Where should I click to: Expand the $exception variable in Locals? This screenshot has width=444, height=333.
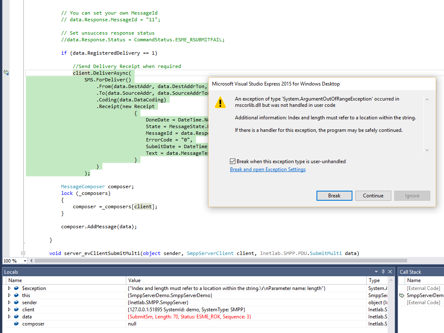pyautogui.click(x=9, y=288)
